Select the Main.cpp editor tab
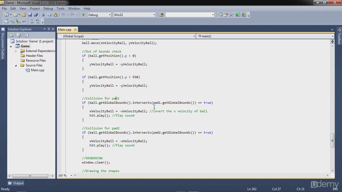 [x=64, y=29]
